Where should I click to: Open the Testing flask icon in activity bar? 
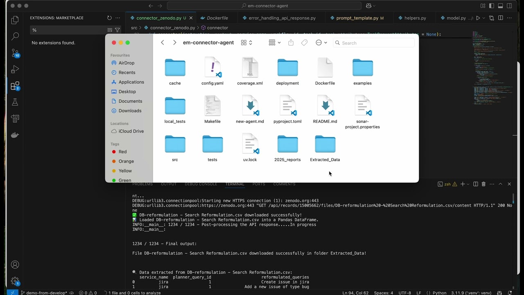[x=15, y=102]
